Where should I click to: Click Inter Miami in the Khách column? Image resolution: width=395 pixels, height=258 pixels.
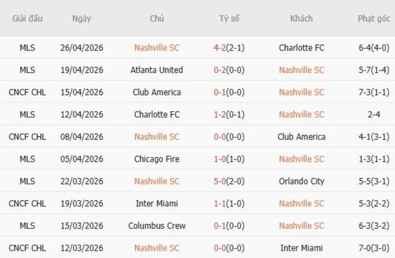coord(301,248)
